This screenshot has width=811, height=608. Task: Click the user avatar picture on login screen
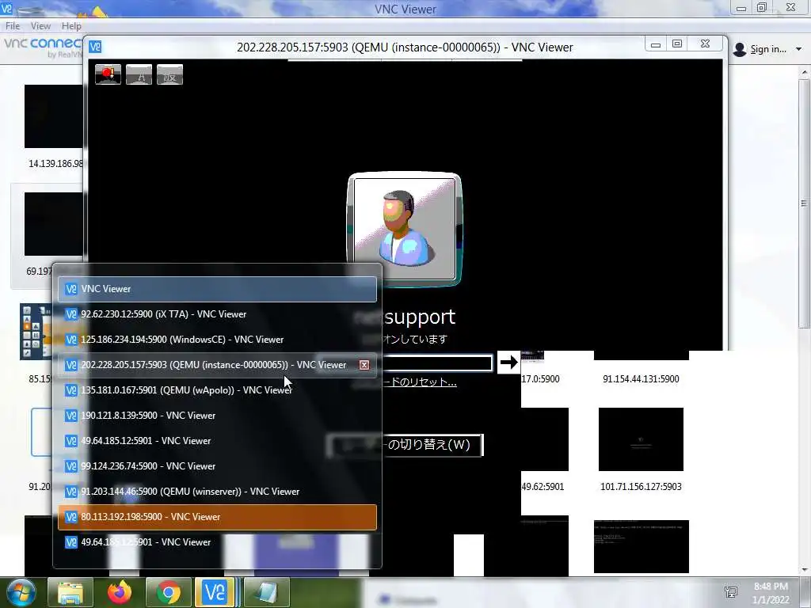coord(405,229)
